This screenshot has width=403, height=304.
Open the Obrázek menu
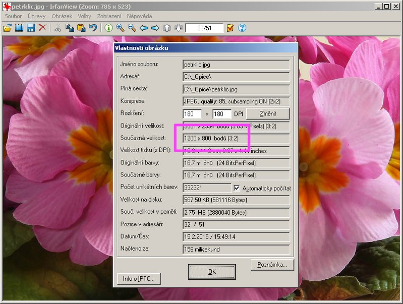(62, 16)
